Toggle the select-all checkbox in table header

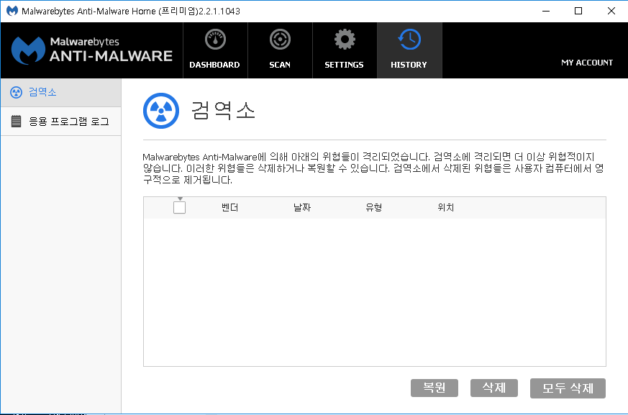(179, 207)
